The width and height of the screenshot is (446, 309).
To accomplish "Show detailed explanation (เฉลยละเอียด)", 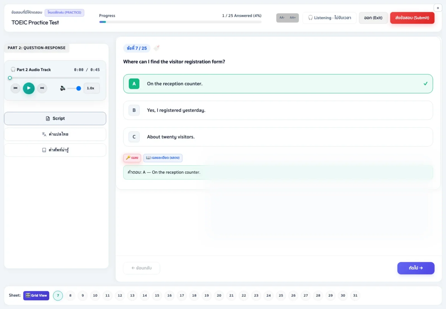I will click(x=163, y=158).
